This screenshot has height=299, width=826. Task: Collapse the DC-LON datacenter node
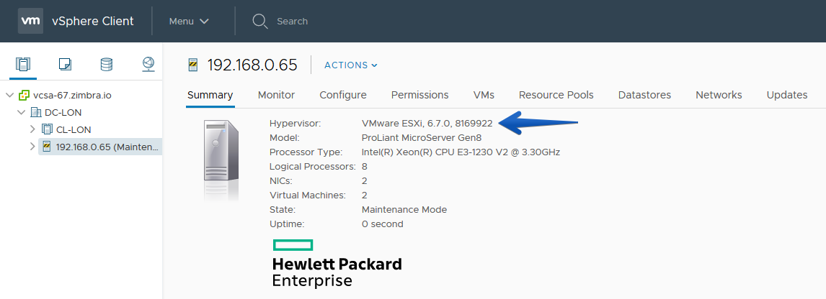(x=21, y=112)
